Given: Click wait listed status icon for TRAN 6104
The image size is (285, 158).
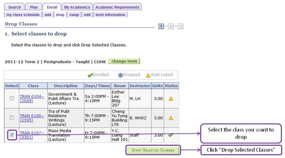Looking at the screenshot, I should tap(171, 99).
